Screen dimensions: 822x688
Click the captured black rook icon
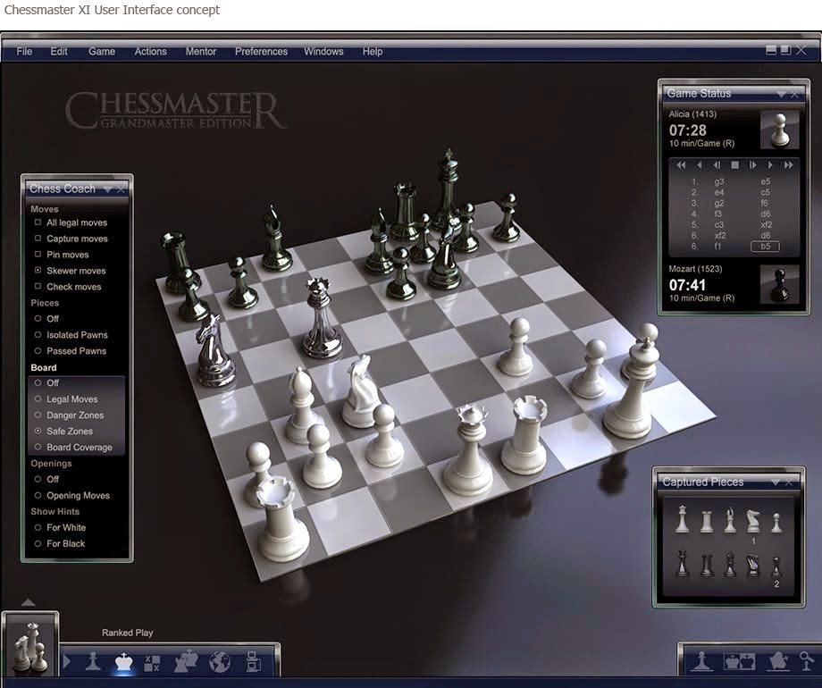707,565
